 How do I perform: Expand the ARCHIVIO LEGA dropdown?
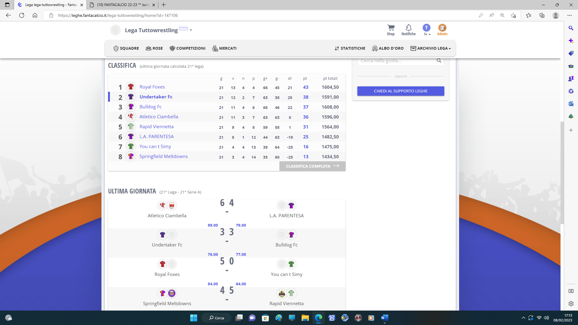coord(431,48)
